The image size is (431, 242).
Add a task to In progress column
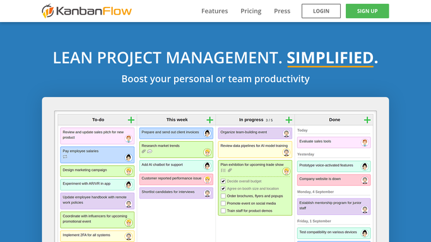tap(288, 120)
